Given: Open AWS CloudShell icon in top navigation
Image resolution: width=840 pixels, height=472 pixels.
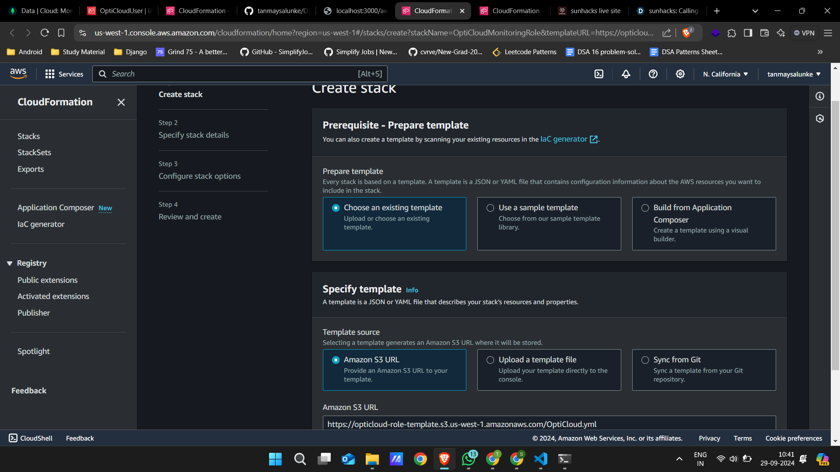Looking at the screenshot, I should (x=599, y=74).
